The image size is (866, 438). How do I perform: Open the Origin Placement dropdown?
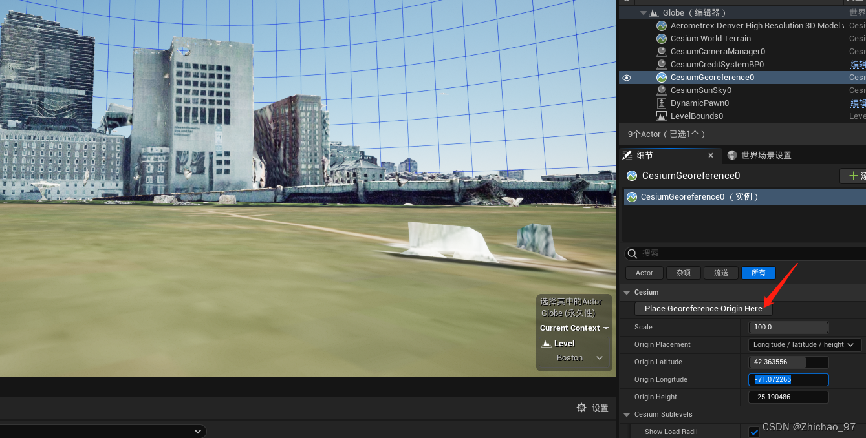pyautogui.click(x=805, y=345)
